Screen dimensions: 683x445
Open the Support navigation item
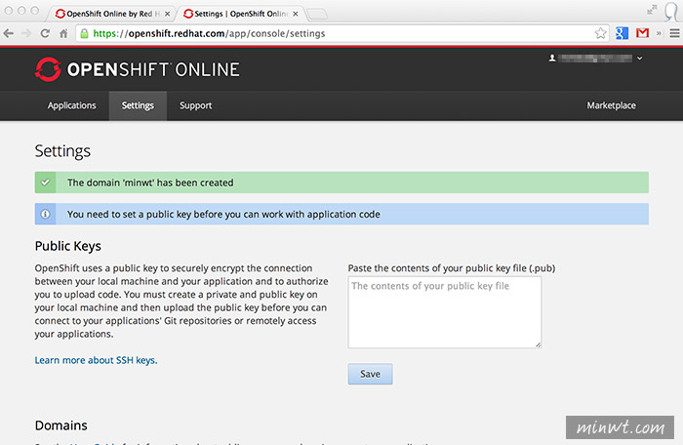tap(195, 105)
